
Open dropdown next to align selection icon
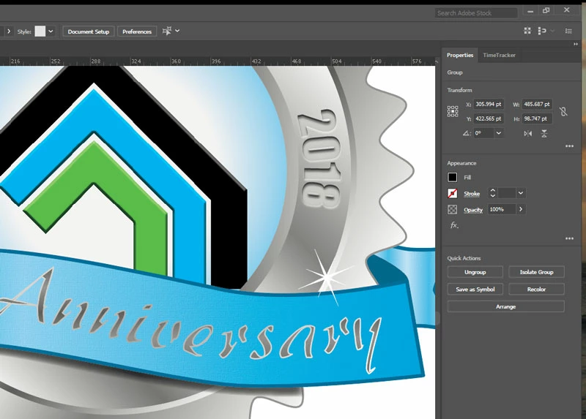click(177, 31)
